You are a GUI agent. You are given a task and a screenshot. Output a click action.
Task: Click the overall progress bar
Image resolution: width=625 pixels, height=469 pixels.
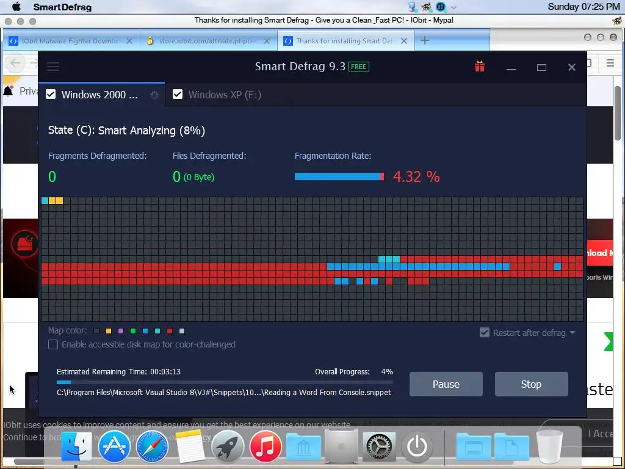tap(225, 382)
